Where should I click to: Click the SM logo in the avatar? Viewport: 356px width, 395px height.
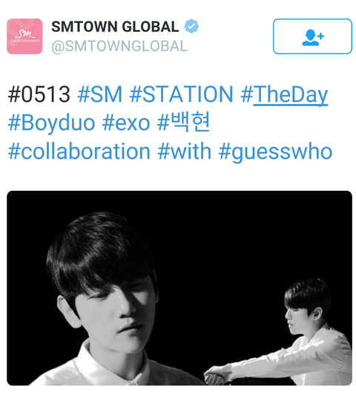pos(25,35)
